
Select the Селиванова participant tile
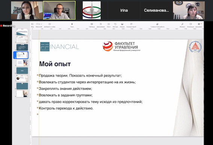coord(156,10)
